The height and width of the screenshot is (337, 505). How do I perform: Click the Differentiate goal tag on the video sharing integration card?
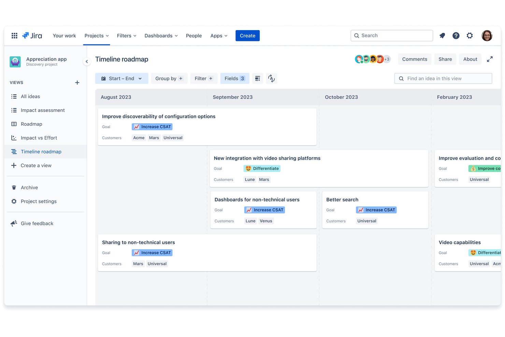(262, 169)
